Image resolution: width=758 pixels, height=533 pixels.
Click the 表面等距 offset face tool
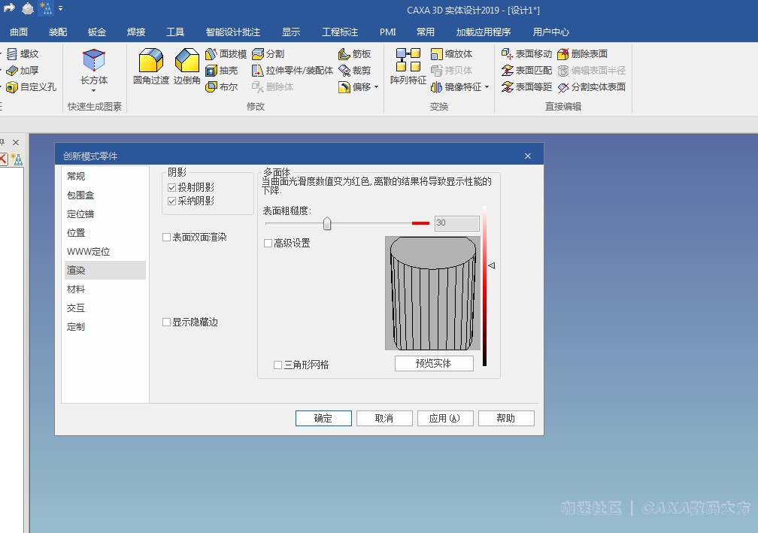(526, 87)
